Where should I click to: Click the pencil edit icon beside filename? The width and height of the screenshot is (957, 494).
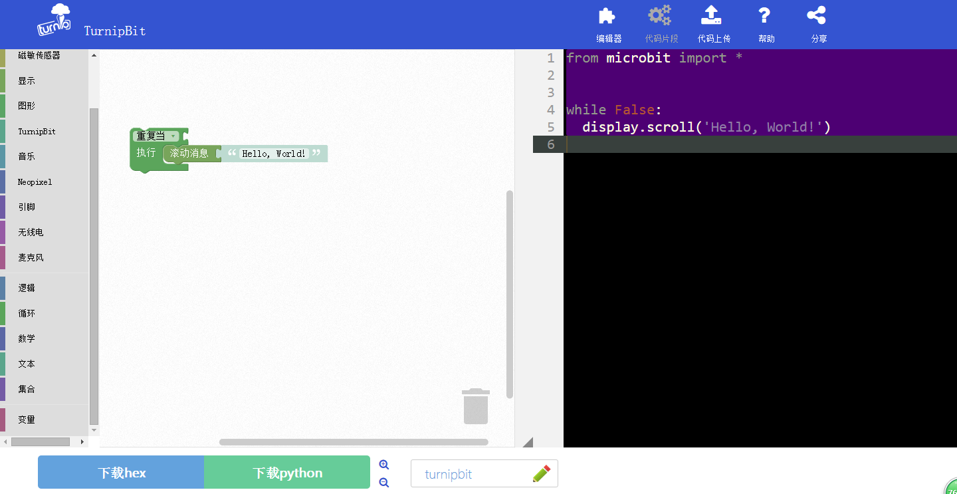coord(542,474)
